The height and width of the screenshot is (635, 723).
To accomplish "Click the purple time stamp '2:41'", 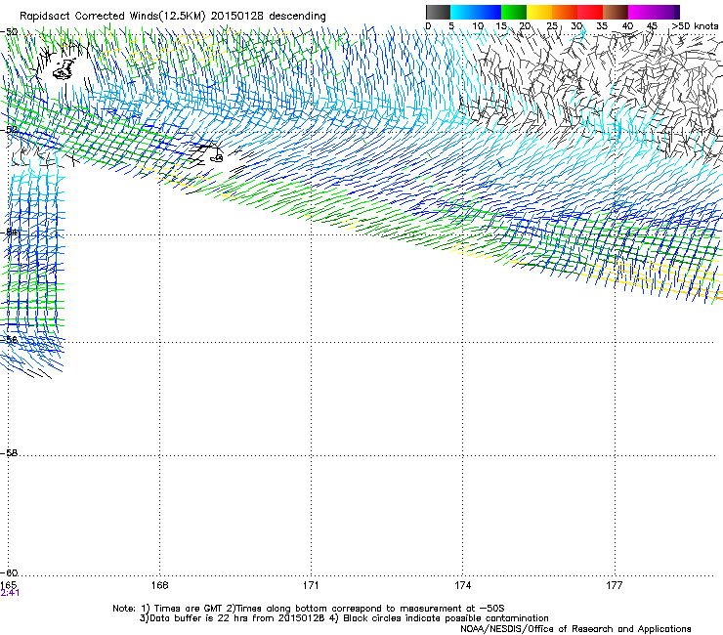I will pyautogui.click(x=10, y=593).
